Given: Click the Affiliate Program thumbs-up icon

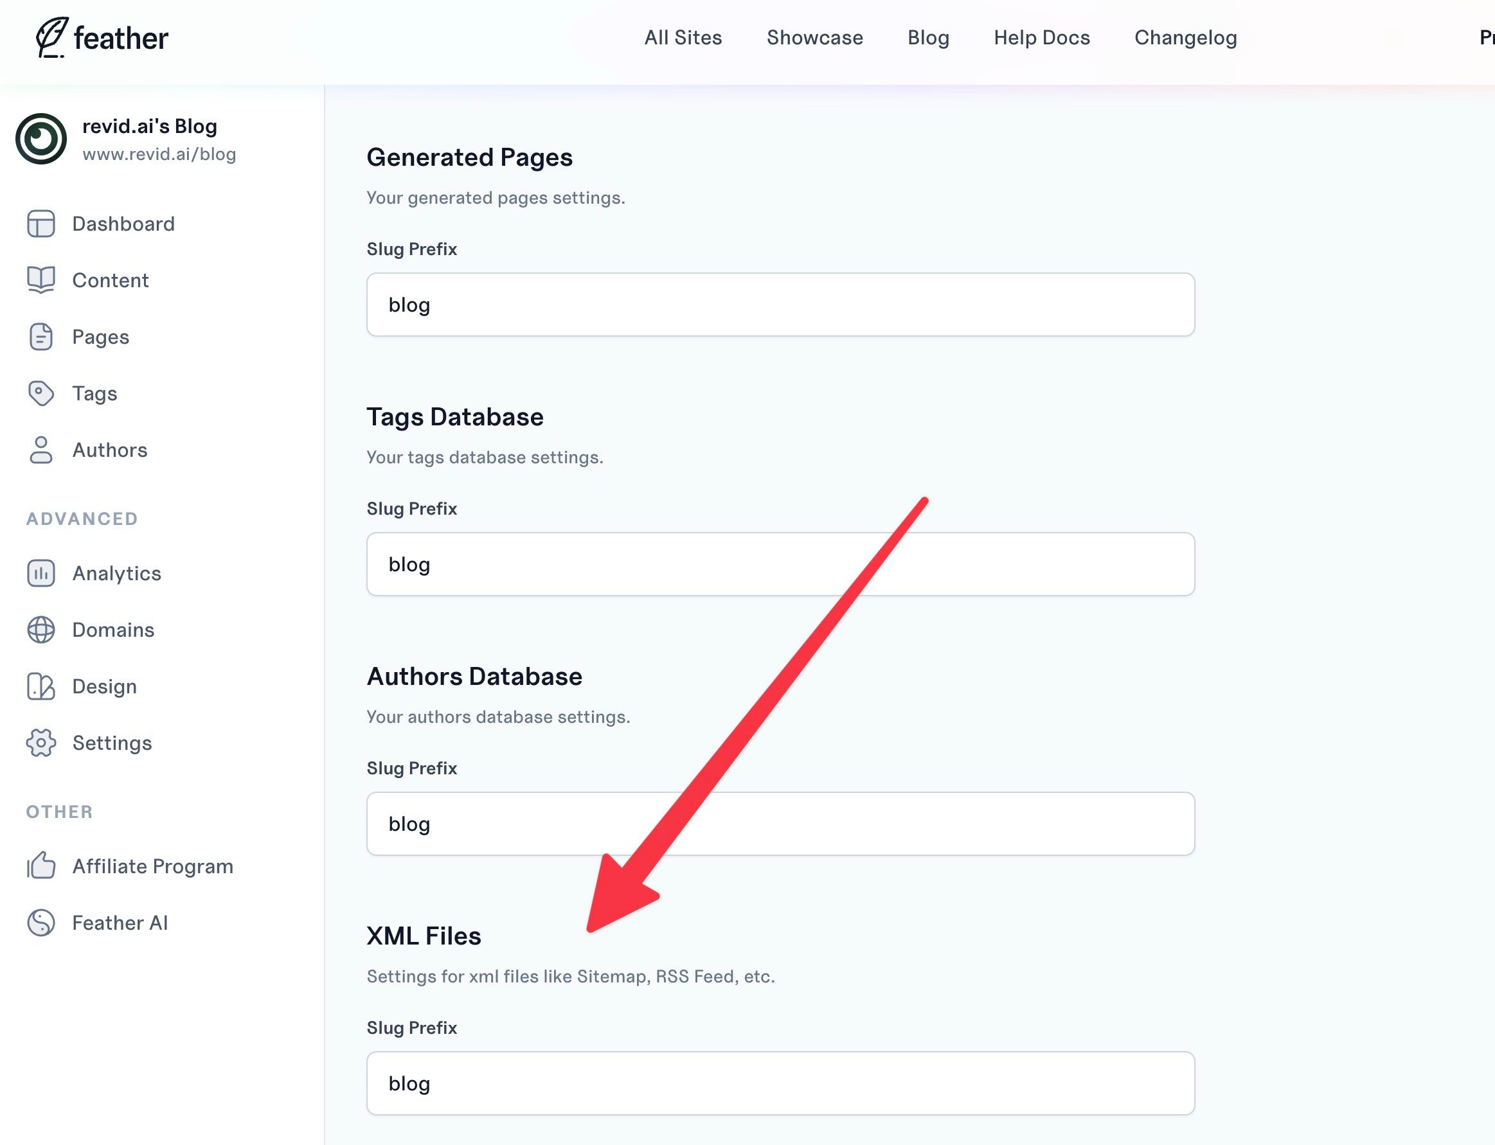Looking at the screenshot, I should tap(41, 866).
